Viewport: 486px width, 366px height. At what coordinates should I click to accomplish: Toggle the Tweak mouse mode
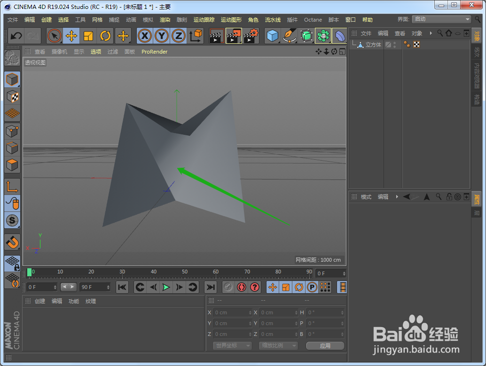point(12,203)
